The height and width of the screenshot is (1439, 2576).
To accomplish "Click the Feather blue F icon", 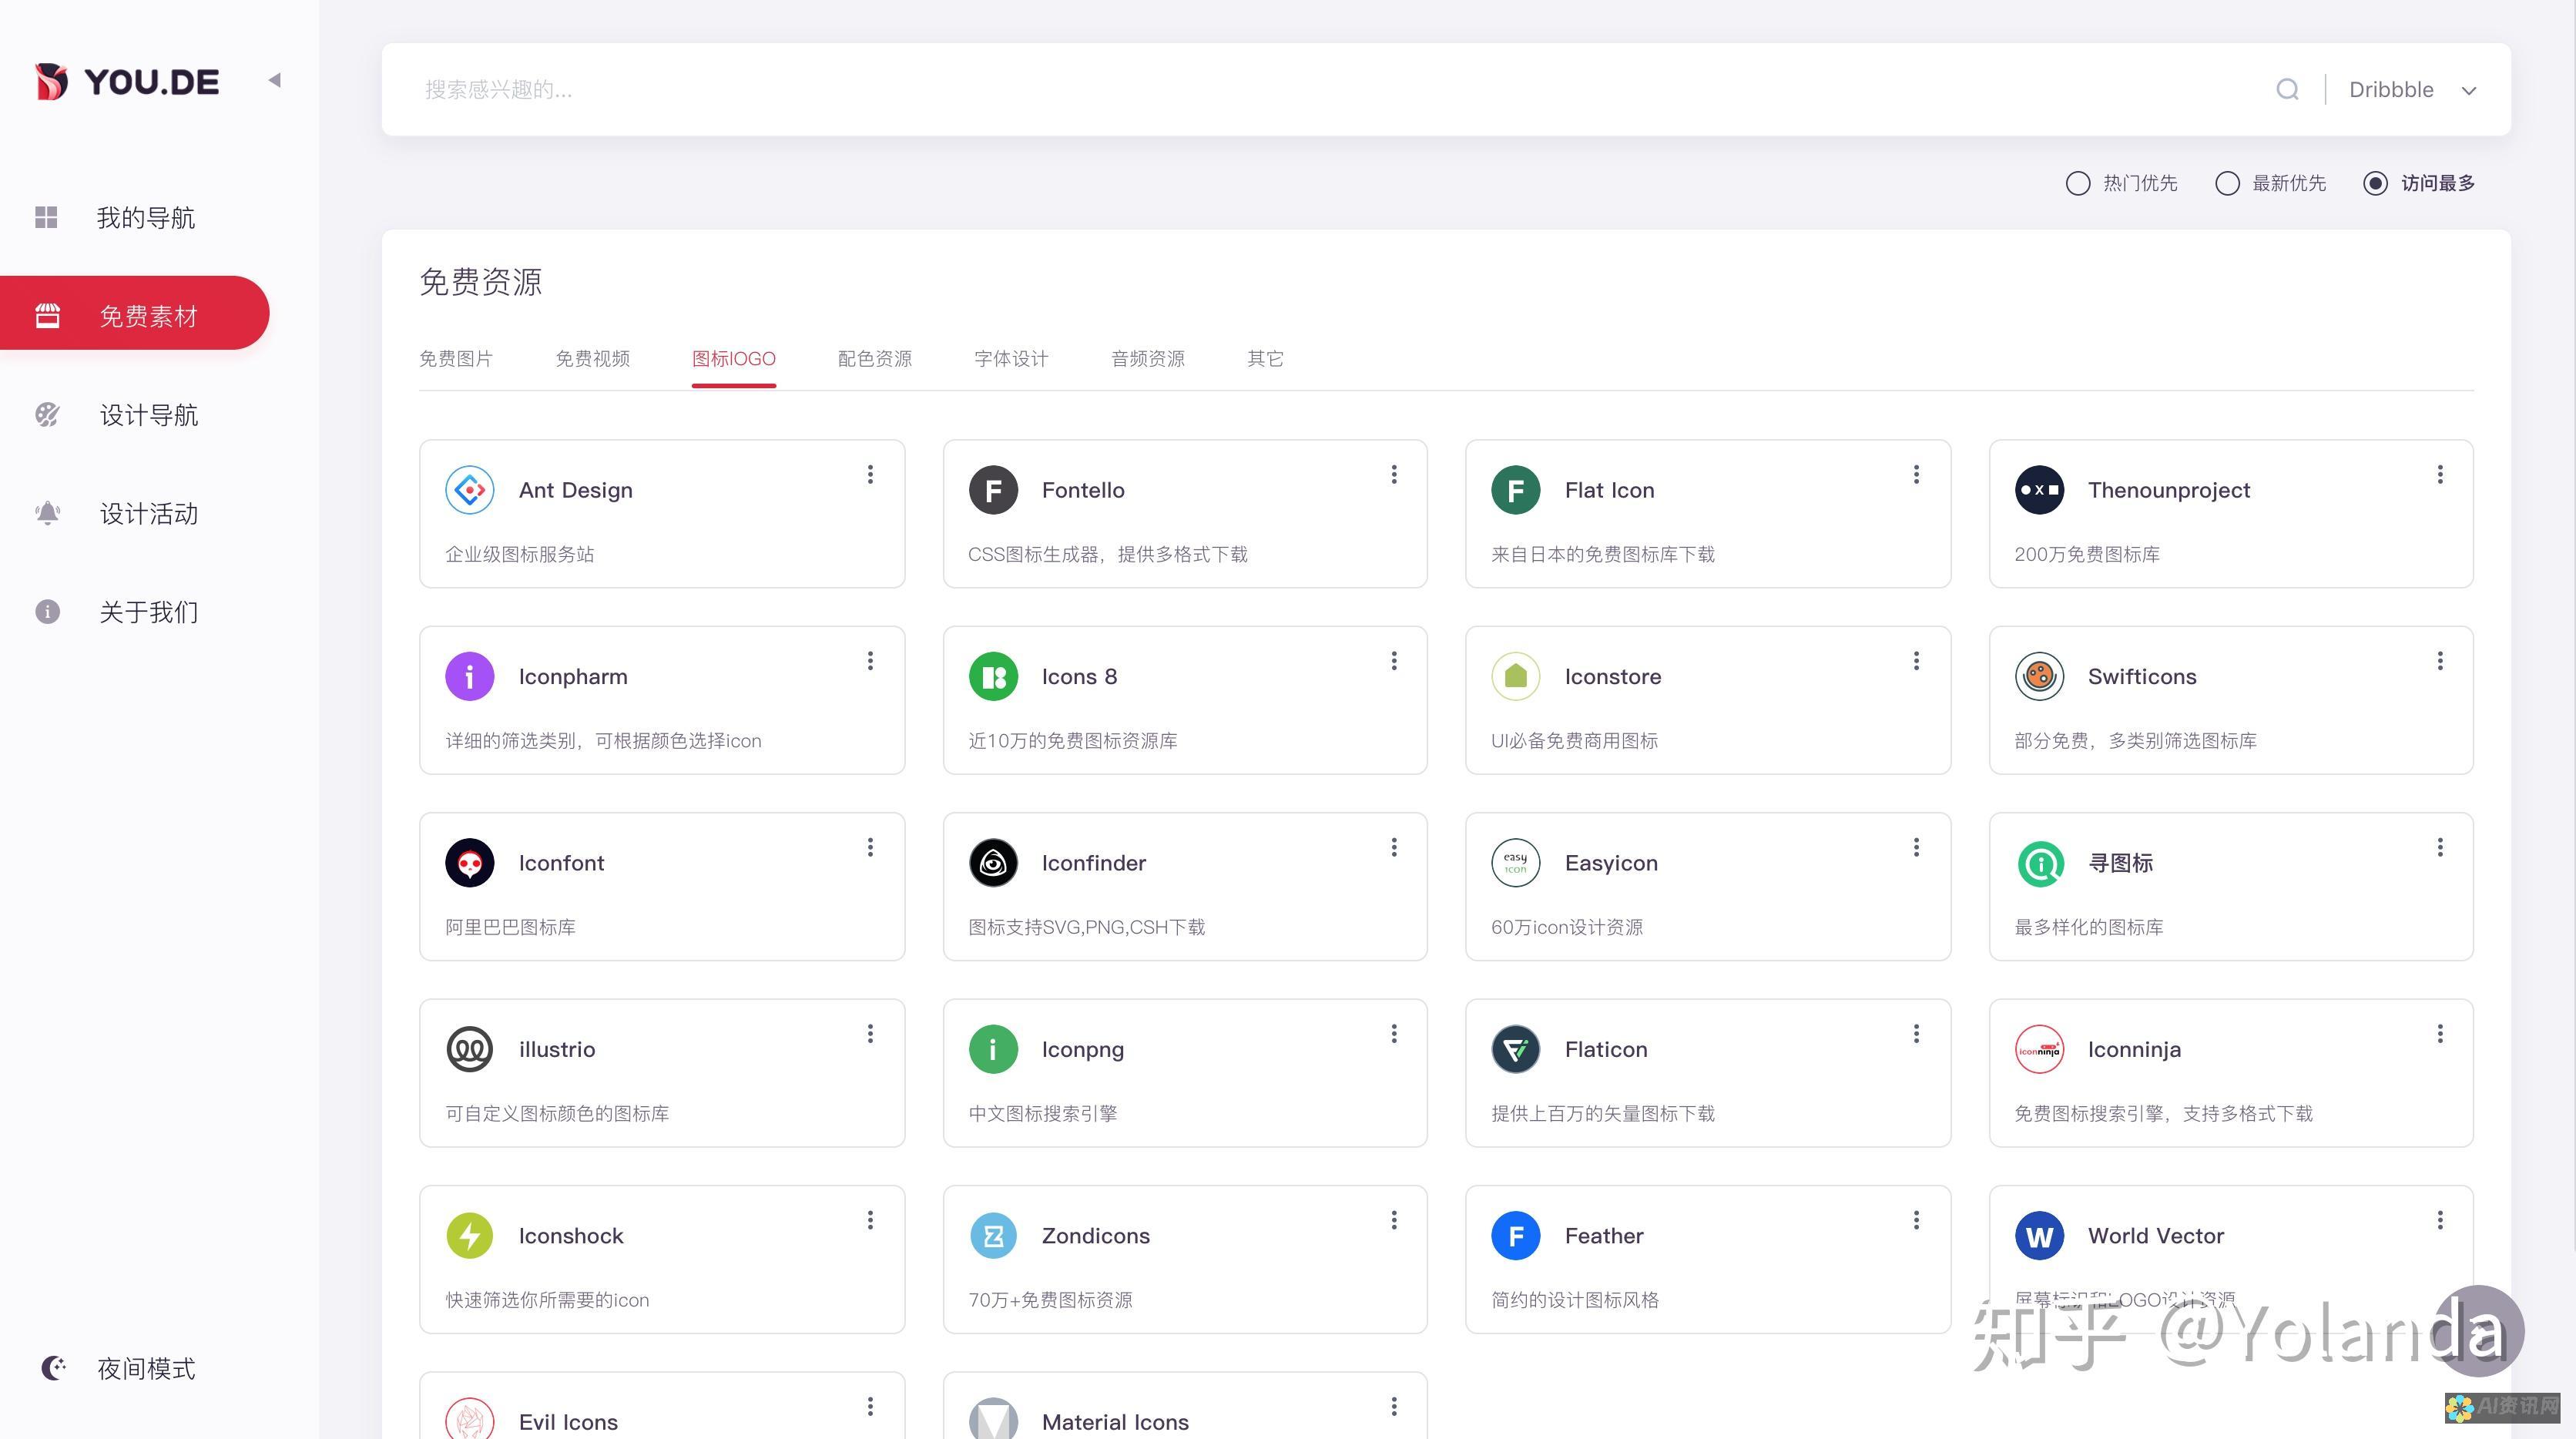I will pos(1516,1236).
